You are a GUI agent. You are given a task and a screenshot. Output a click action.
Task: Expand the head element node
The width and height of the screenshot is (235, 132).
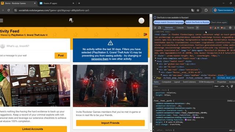[156, 58]
